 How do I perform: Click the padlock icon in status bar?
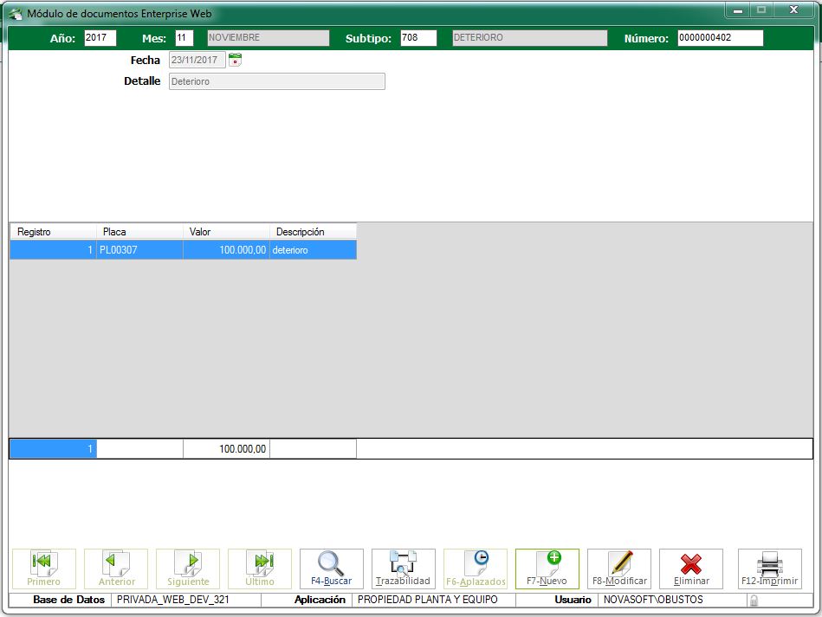(754, 601)
